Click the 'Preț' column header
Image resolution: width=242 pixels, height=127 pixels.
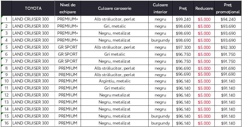tap(183, 8)
